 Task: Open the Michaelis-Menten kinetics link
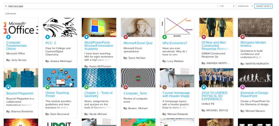coord(253,44)
